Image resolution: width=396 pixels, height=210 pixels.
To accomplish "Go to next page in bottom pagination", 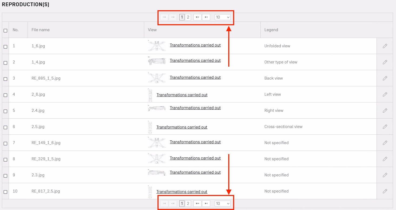I will pyautogui.click(x=197, y=204).
